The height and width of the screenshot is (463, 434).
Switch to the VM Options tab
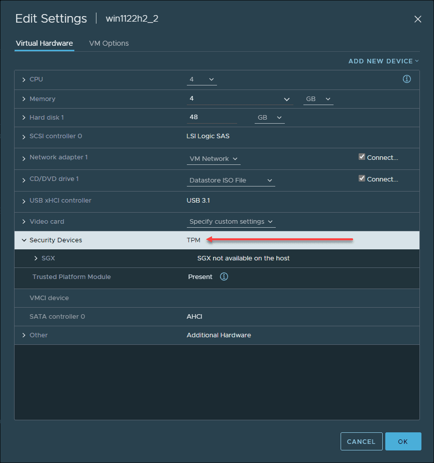pyautogui.click(x=109, y=43)
